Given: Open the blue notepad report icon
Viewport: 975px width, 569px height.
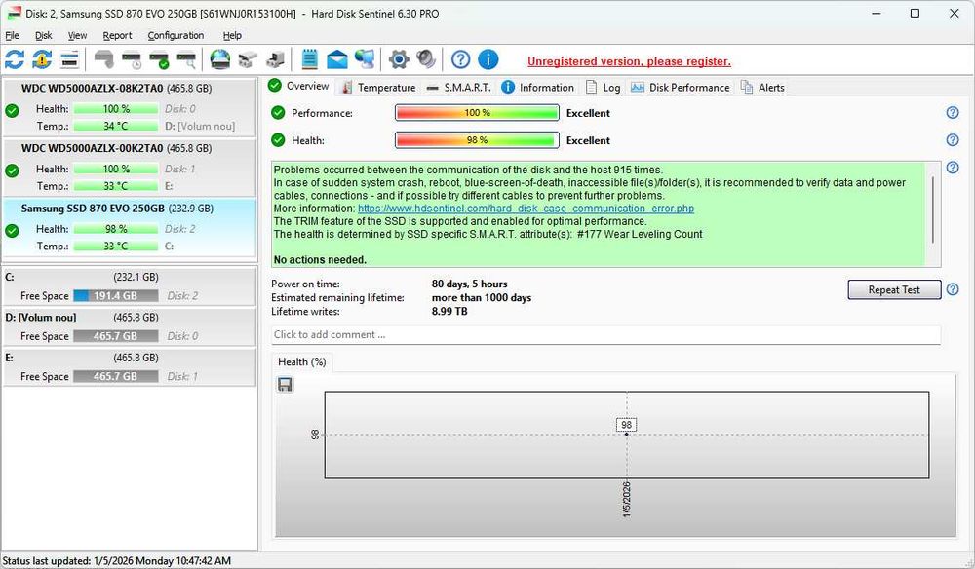Looking at the screenshot, I should (x=309, y=59).
